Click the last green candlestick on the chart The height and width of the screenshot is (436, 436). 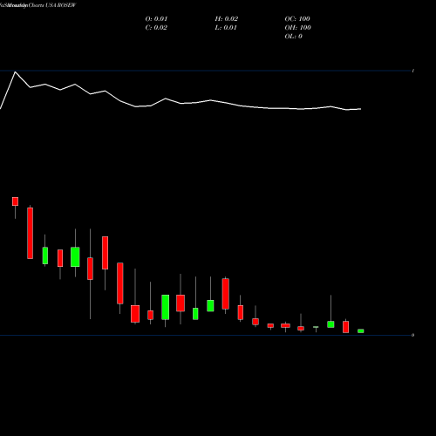(x=361, y=331)
